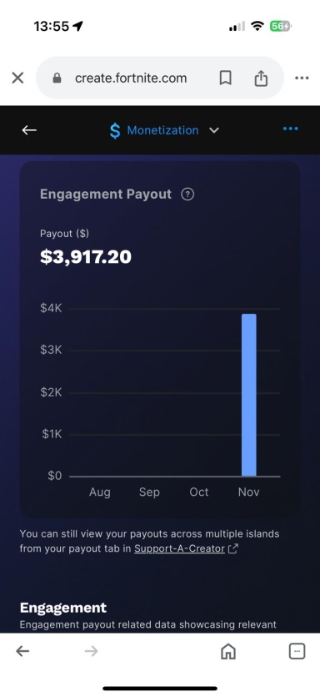Image resolution: width=320 pixels, height=697 pixels.
Task: Tap the lock icon in address bar
Action: pos(57,78)
